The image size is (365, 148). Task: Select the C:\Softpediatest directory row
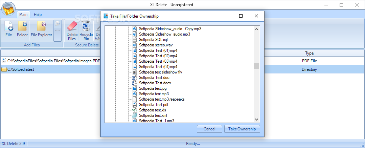[x=183, y=69]
